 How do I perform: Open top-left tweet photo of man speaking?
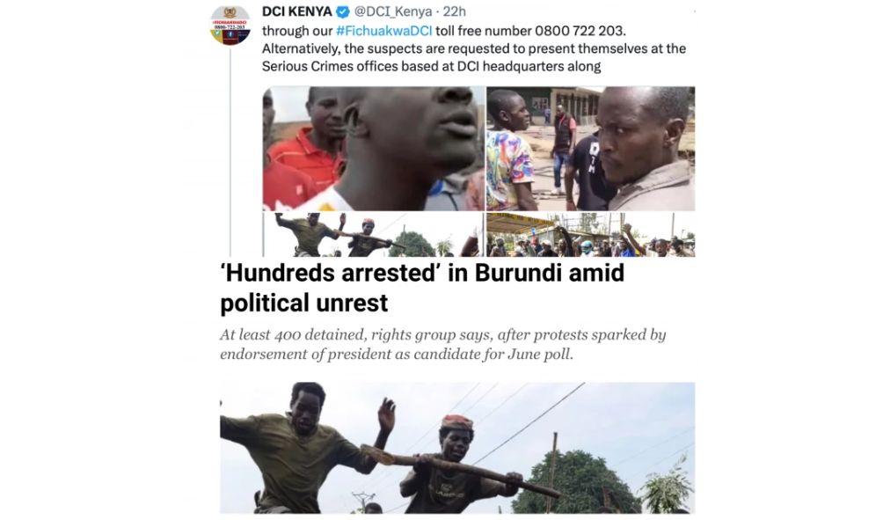point(374,149)
